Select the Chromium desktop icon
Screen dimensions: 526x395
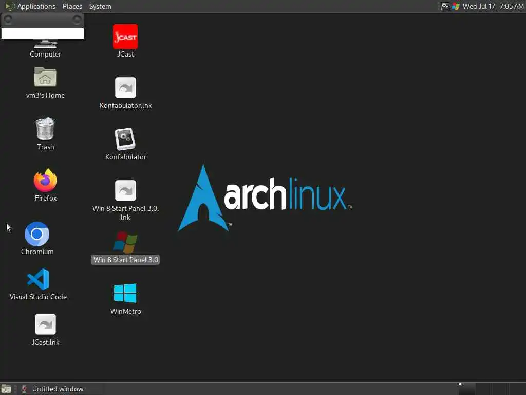[x=37, y=234]
